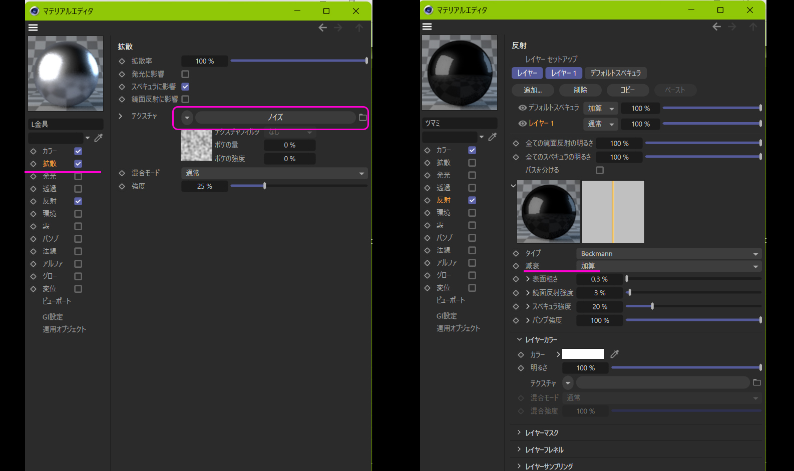This screenshot has width=794, height=471.
Task: Click back arrow in right material editor
Action: [x=716, y=27]
